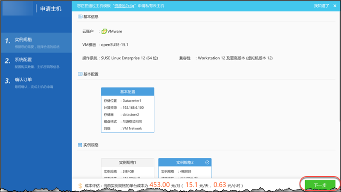Click the 下一步 next button

click(320, 185)
